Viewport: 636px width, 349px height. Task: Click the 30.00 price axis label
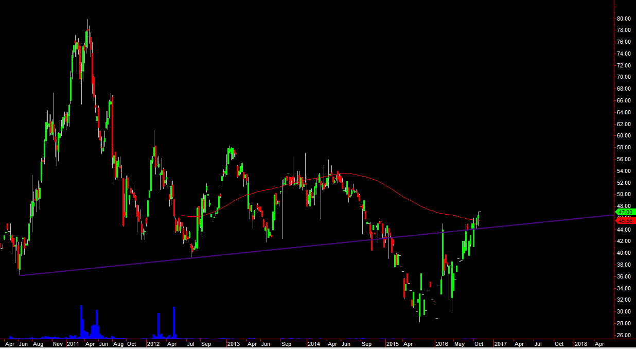tap(624, 312)
